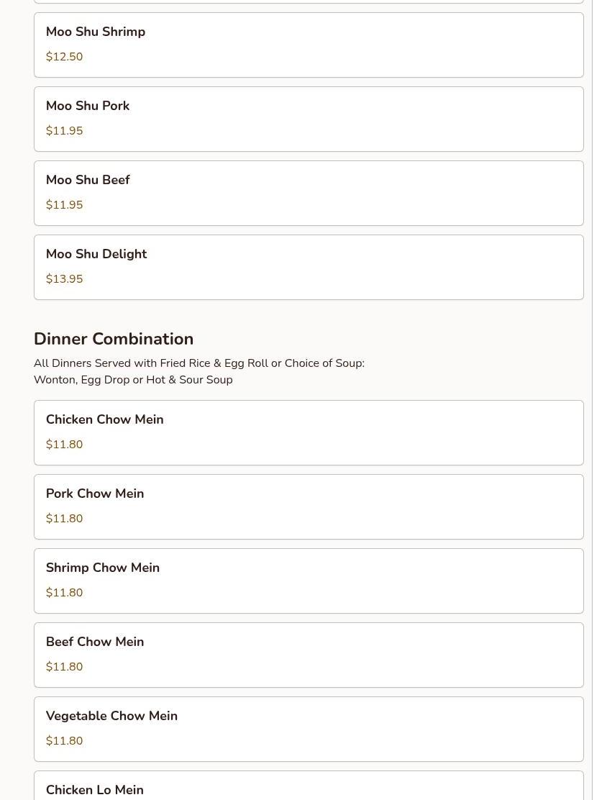Viewport: 607px width, 800px height.
Task: Add Moo Shu Delight to order
Action: 308,267
